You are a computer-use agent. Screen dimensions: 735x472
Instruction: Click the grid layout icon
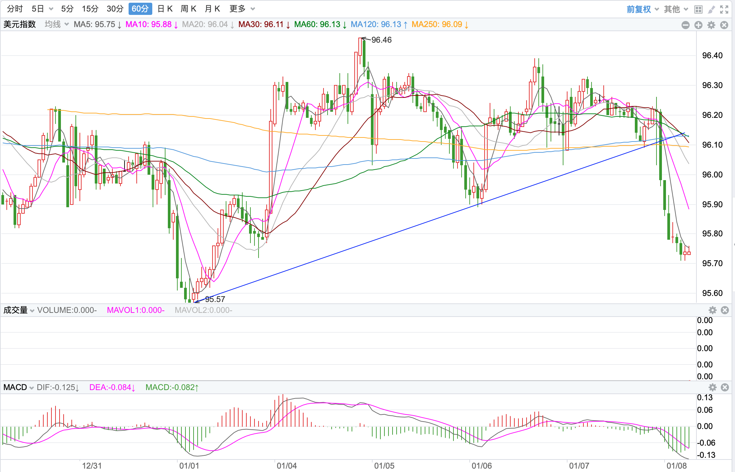click(698, 9)
